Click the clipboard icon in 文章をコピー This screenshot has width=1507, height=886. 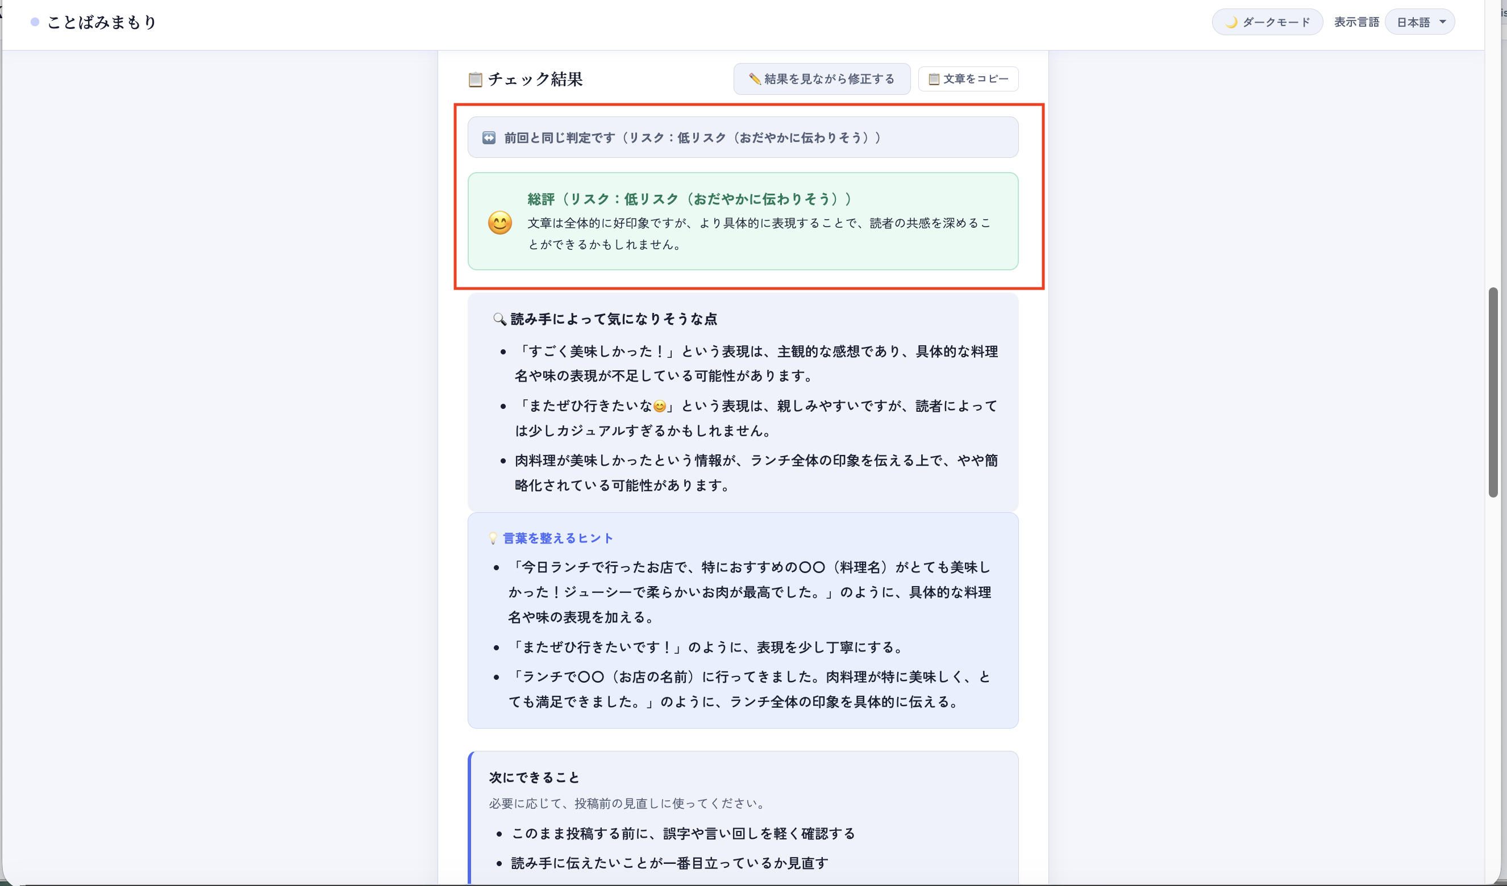tap(934, 79)
